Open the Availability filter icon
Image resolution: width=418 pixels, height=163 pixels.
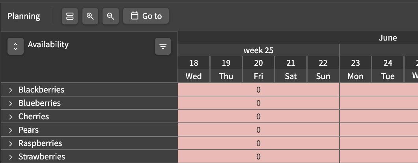tap(163, 46)
